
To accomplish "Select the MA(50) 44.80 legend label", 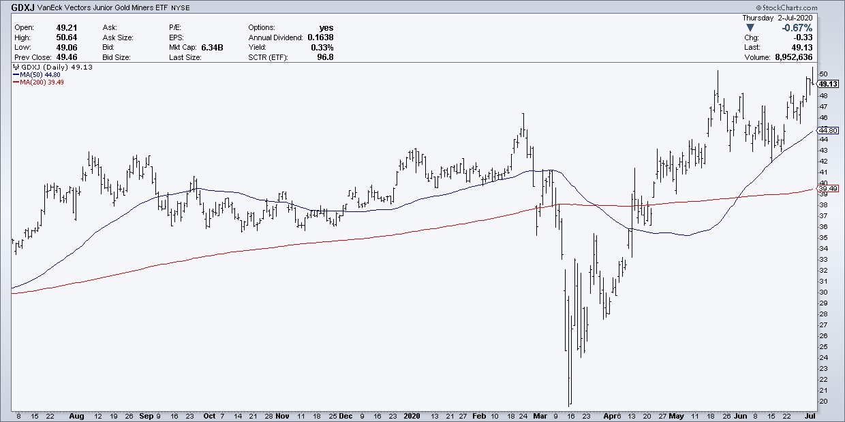I will click(x=42, y=75).
